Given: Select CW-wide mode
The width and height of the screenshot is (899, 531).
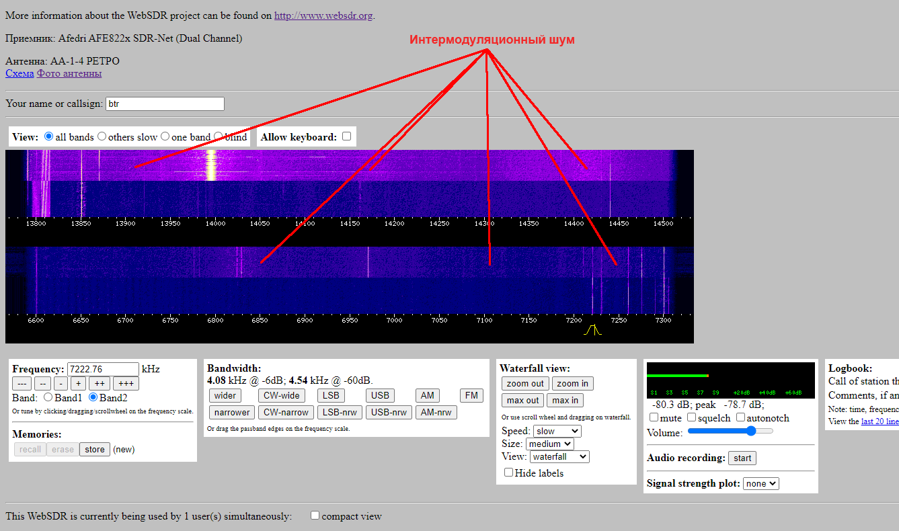Looking at the screenshot, I should tap(282, 395).
